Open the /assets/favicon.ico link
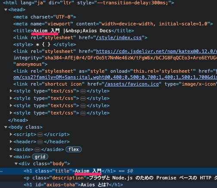Viewport: 217px width, 188px height. tap(132, 84)
